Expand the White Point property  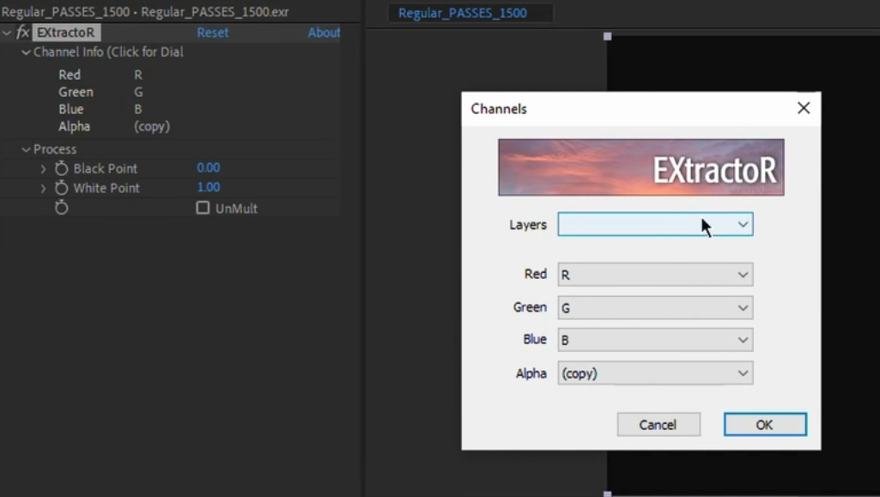click(43, 188)
